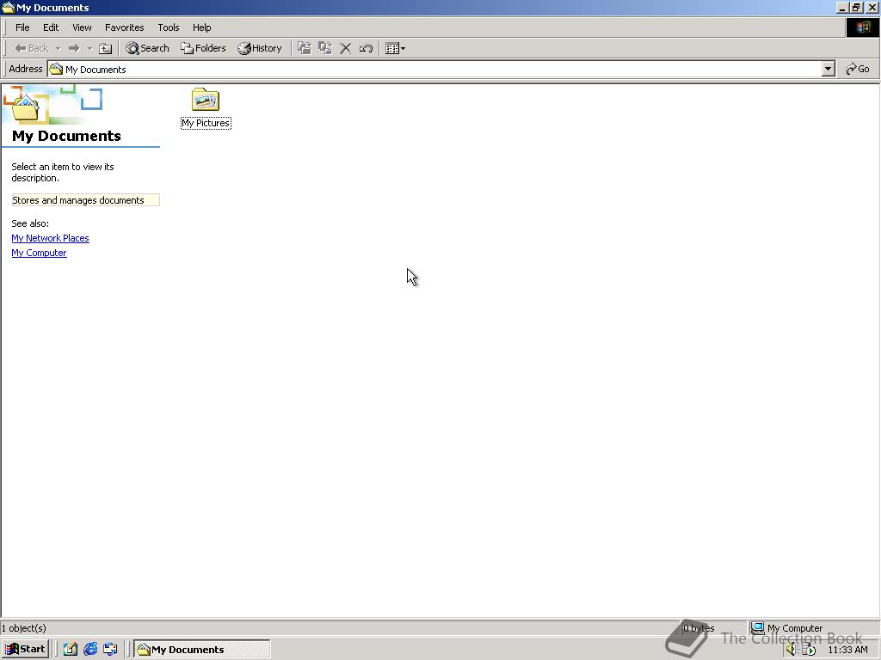
Task: Open the Back history dropdown arrow
Action: (x=58, y=48)
